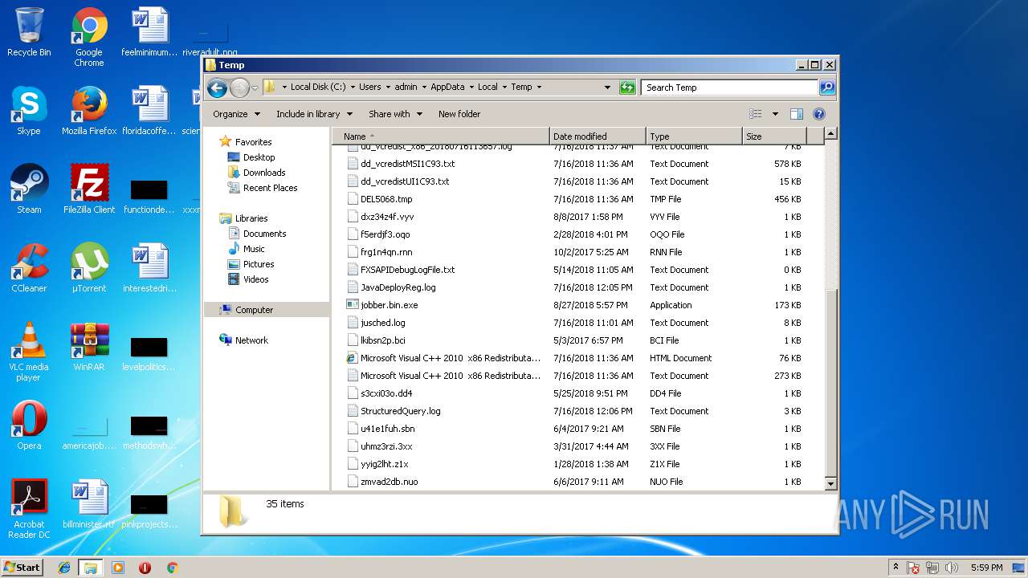The height and width of the screenshot is (578, 1028).
Task: Create a New folder
Action: point(459,114)
